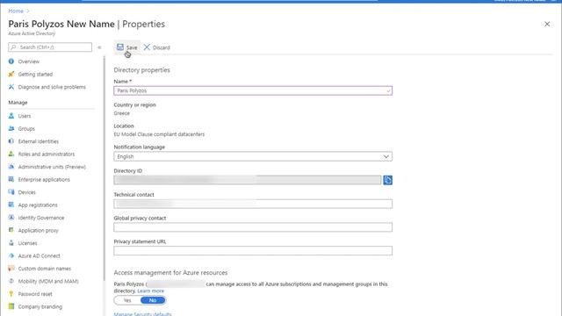The height and width of the screenshot is (316, 562).
Task: Click the sidebar search box
Action: tap(50, 47)
